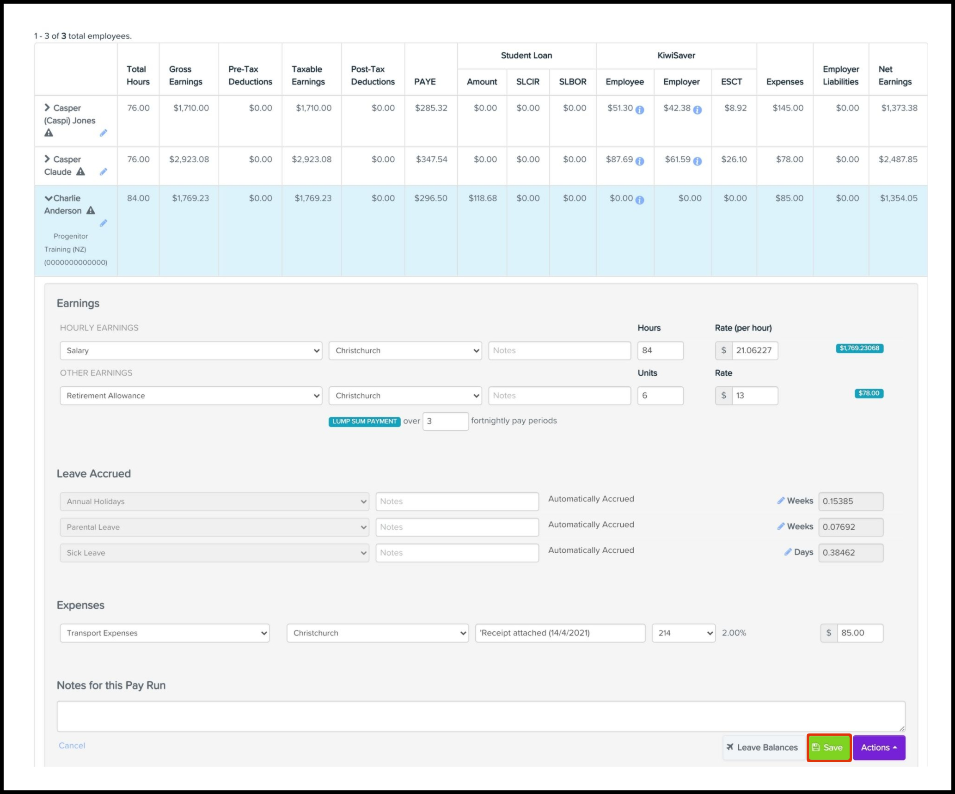The height and width of the screenshot is (794, 955).
Task: Click the green Save button
Action: tap(828, 747)
